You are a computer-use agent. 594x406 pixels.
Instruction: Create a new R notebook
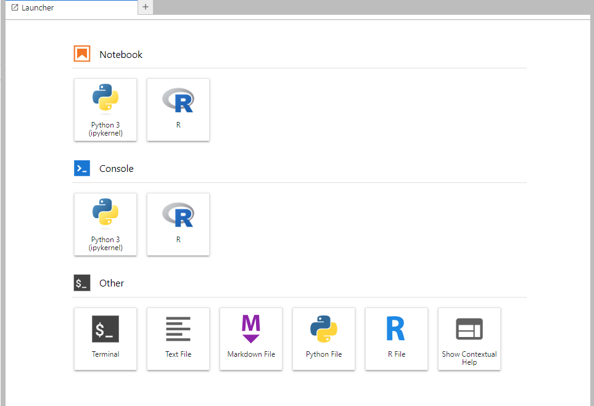tap(178, 110)
